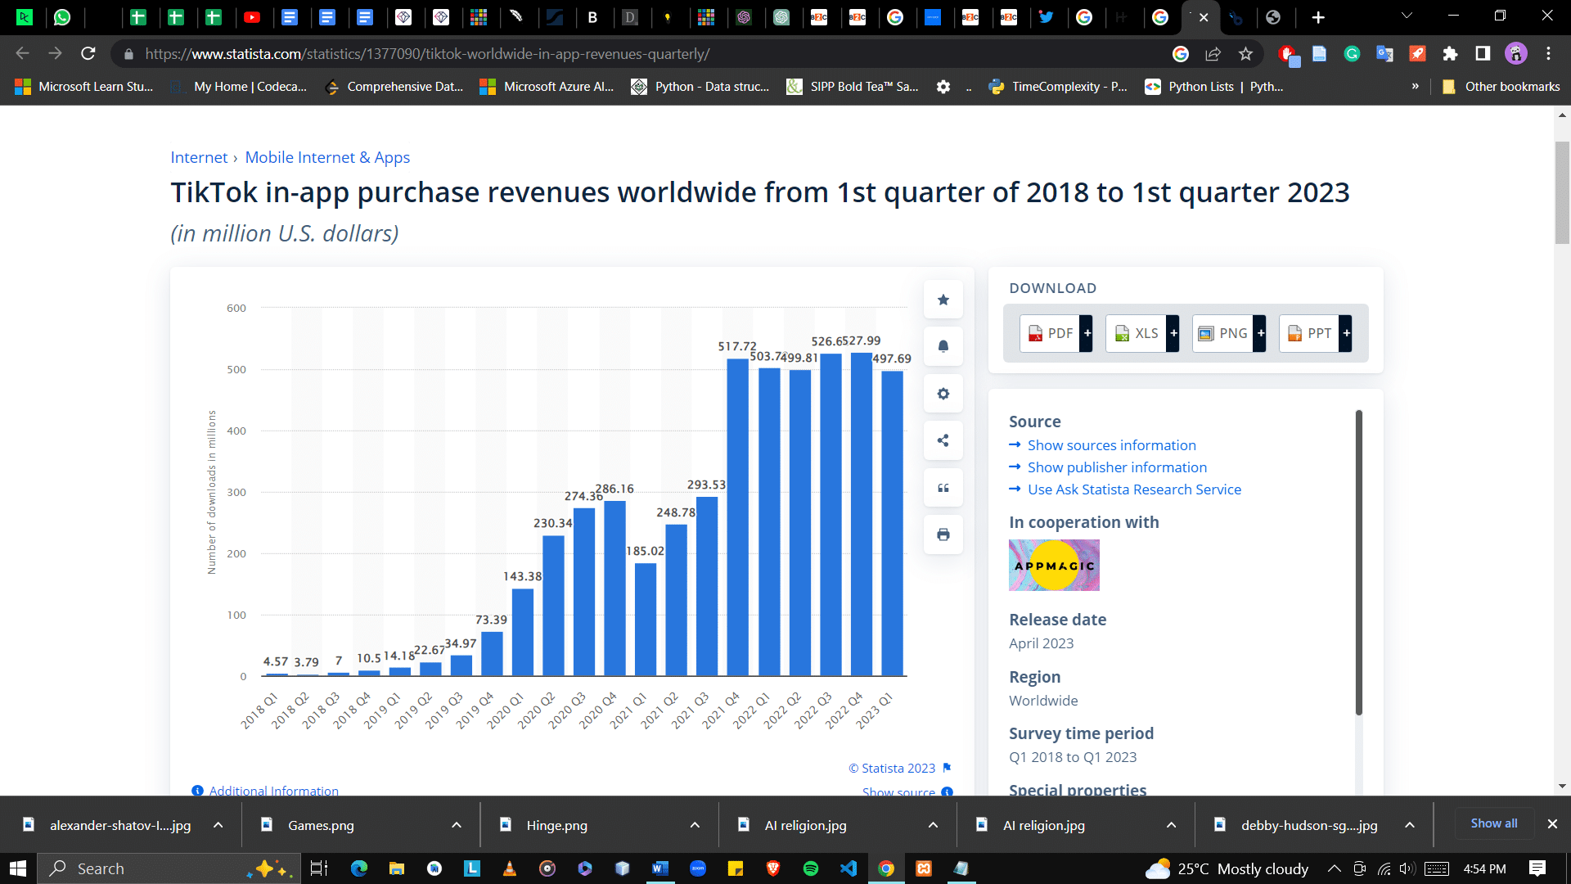Open File Explorer from taskbar
Screen dimensions: 1571x884
click(x=397, y=868)
